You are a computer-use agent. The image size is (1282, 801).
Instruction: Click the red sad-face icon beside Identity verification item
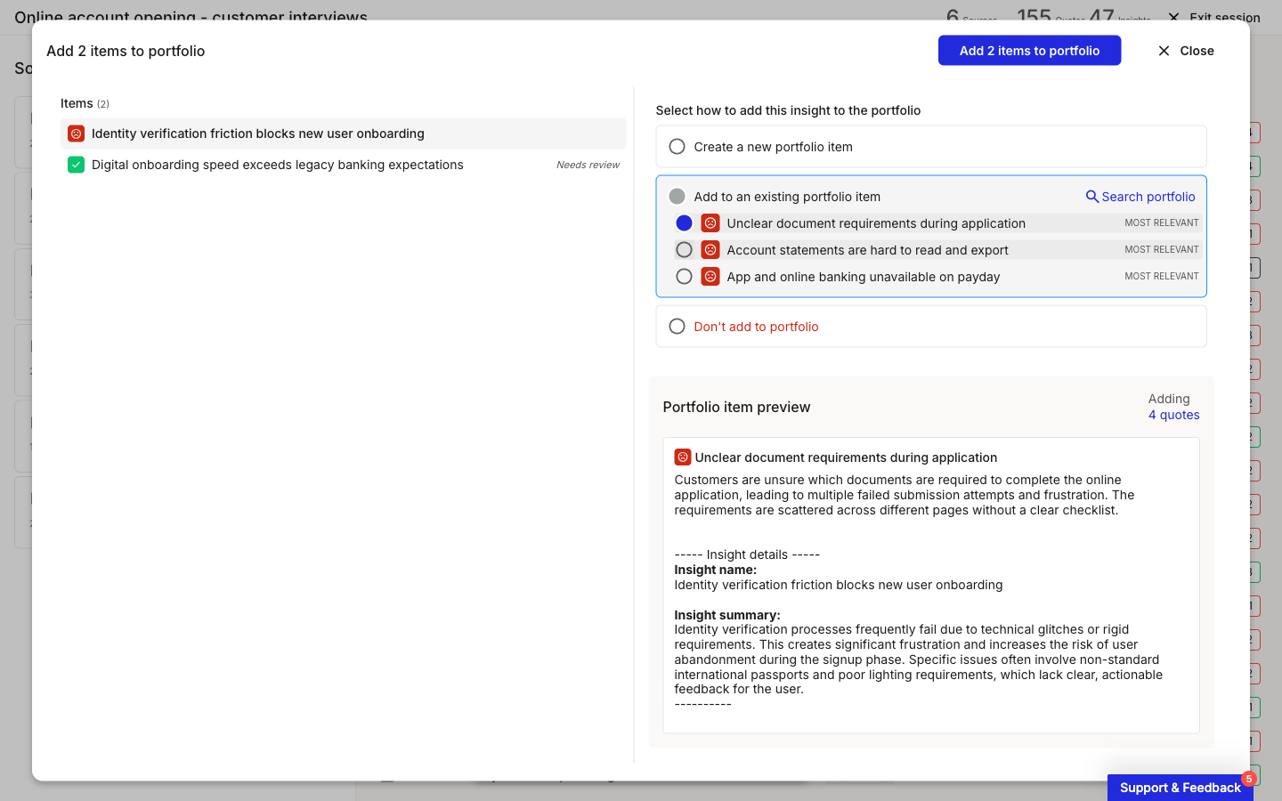[x=77, y=133]
